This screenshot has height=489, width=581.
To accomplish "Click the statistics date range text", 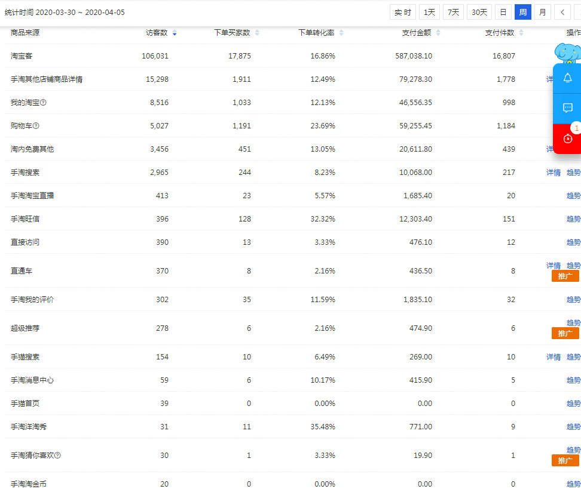I will 65,12.
